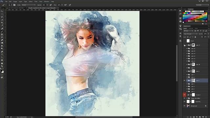Expand the color 5 group
210x118 pixels.
click(x=187, y=81)
